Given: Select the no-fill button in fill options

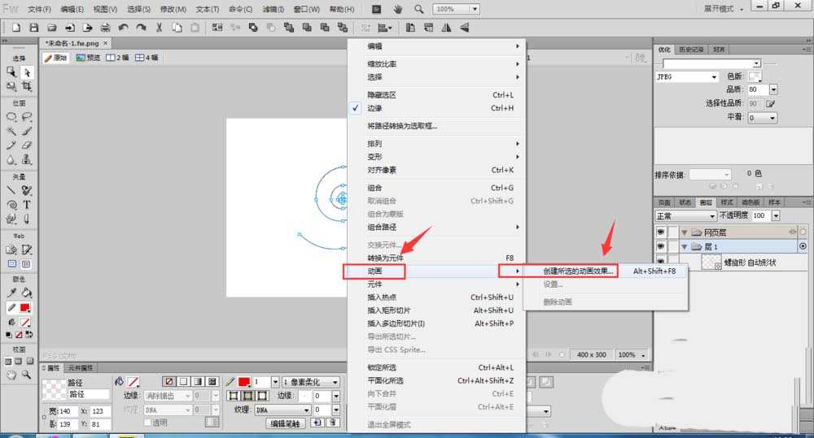Looking at the screenshot, I should [x=169, y=381].
